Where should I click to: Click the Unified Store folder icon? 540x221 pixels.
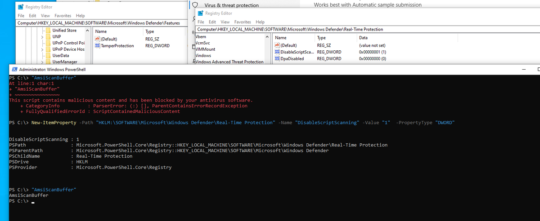tap(48, 31)
